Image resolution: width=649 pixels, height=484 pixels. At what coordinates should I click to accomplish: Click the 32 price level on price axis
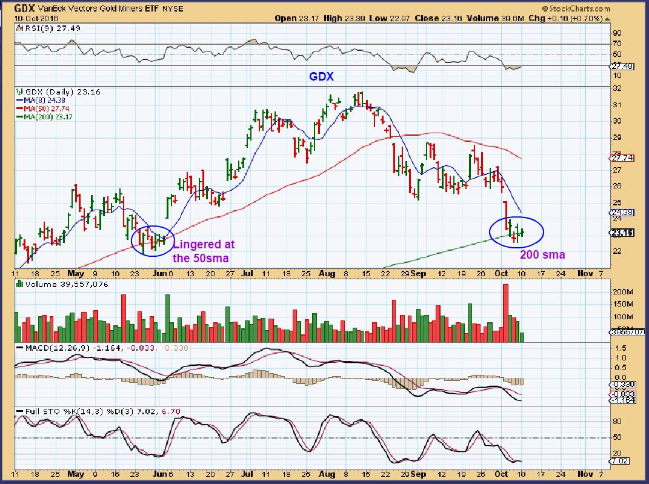pos(617,88)
